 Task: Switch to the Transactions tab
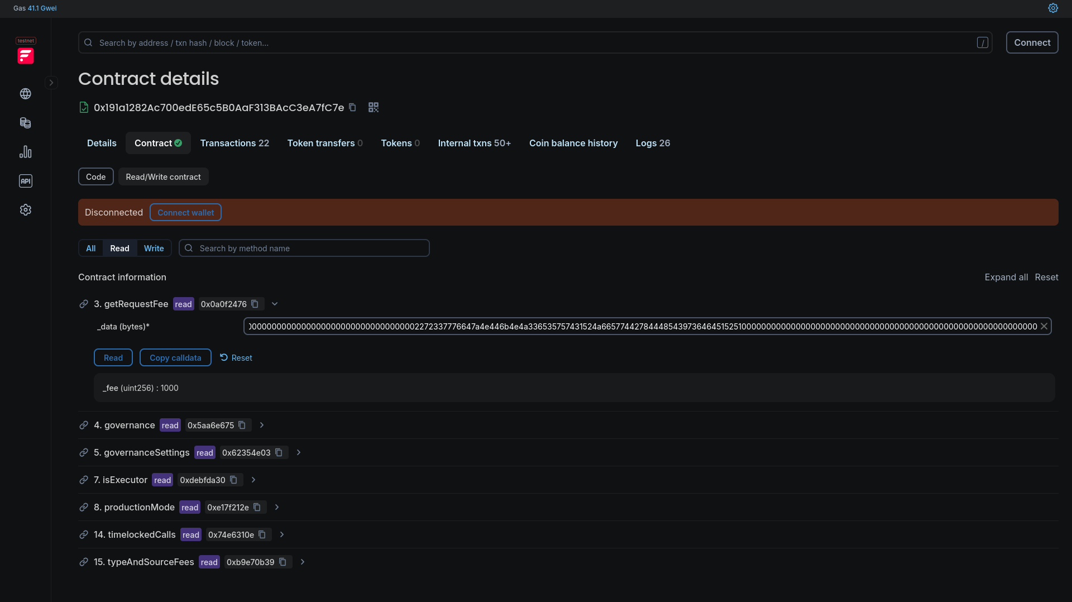tap(234, 143)
